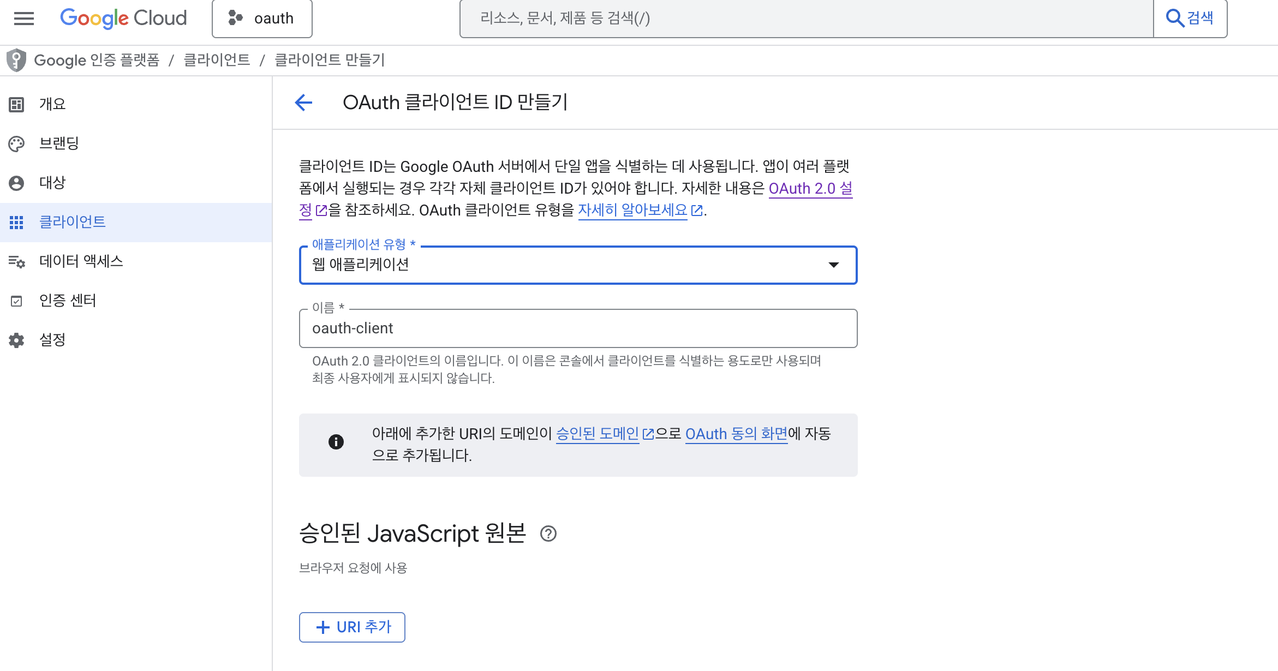Click the Google 인증 플랫폼 shield icon
The height and width of the screenshot is (671, 1278).
point(16,60)
